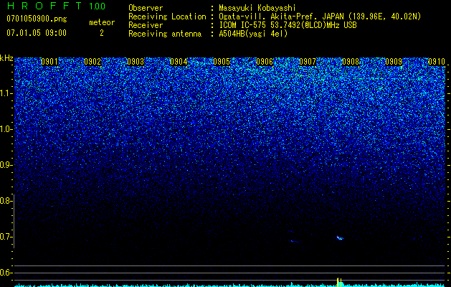Click the meteor label
Image resolution: width=451 pixels, height=287 pixels.
(x=102, y=22)
